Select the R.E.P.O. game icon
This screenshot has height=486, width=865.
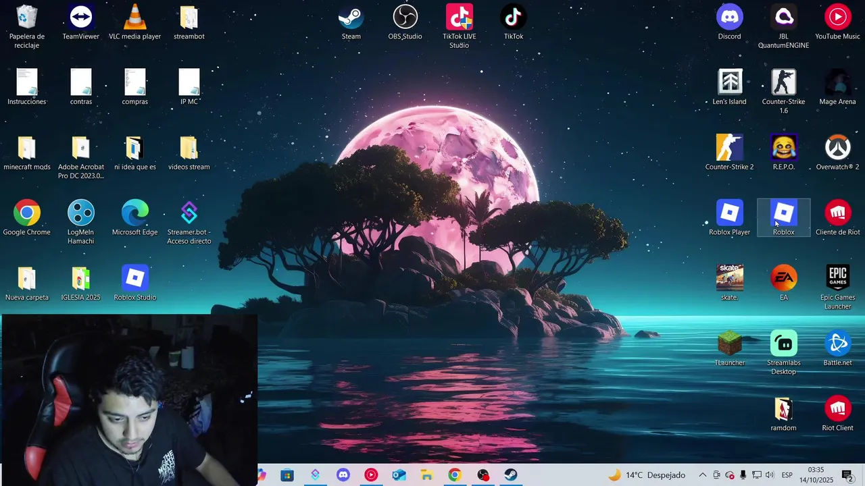pos(784,153)
